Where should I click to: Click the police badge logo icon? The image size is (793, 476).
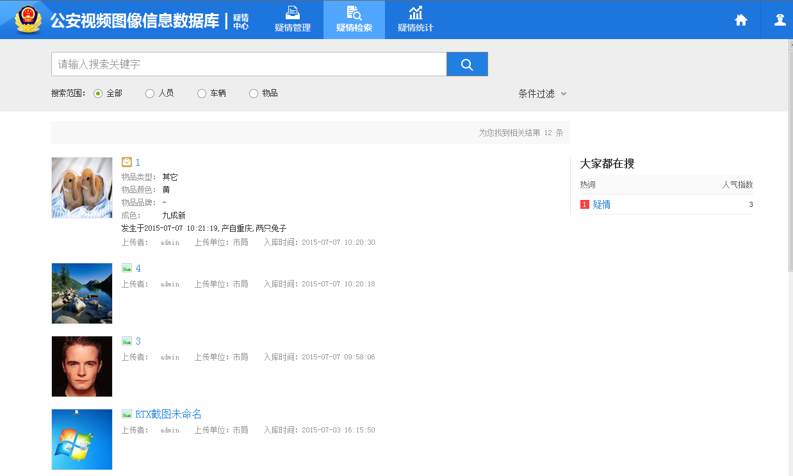click(28, 19)
